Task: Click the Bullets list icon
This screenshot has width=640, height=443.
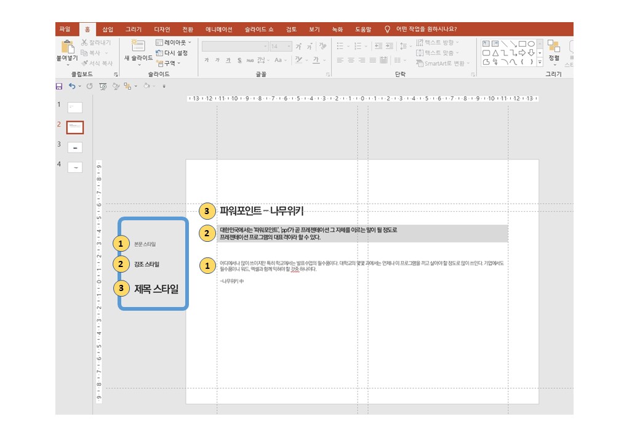Action: pos(340,46)
